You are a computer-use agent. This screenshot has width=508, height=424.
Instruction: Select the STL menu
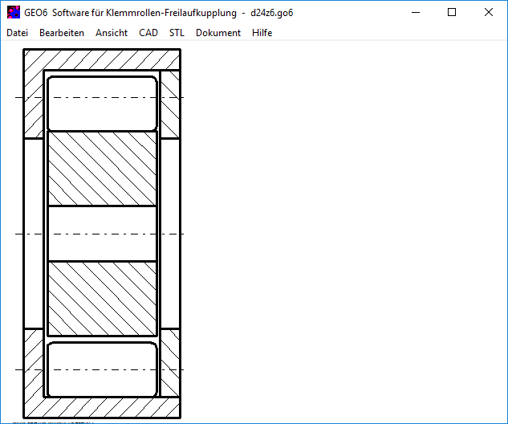coord(177,33)
